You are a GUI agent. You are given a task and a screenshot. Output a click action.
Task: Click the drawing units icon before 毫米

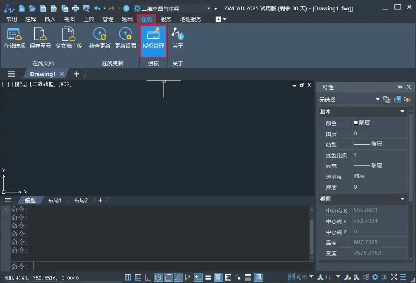(291, 277)
